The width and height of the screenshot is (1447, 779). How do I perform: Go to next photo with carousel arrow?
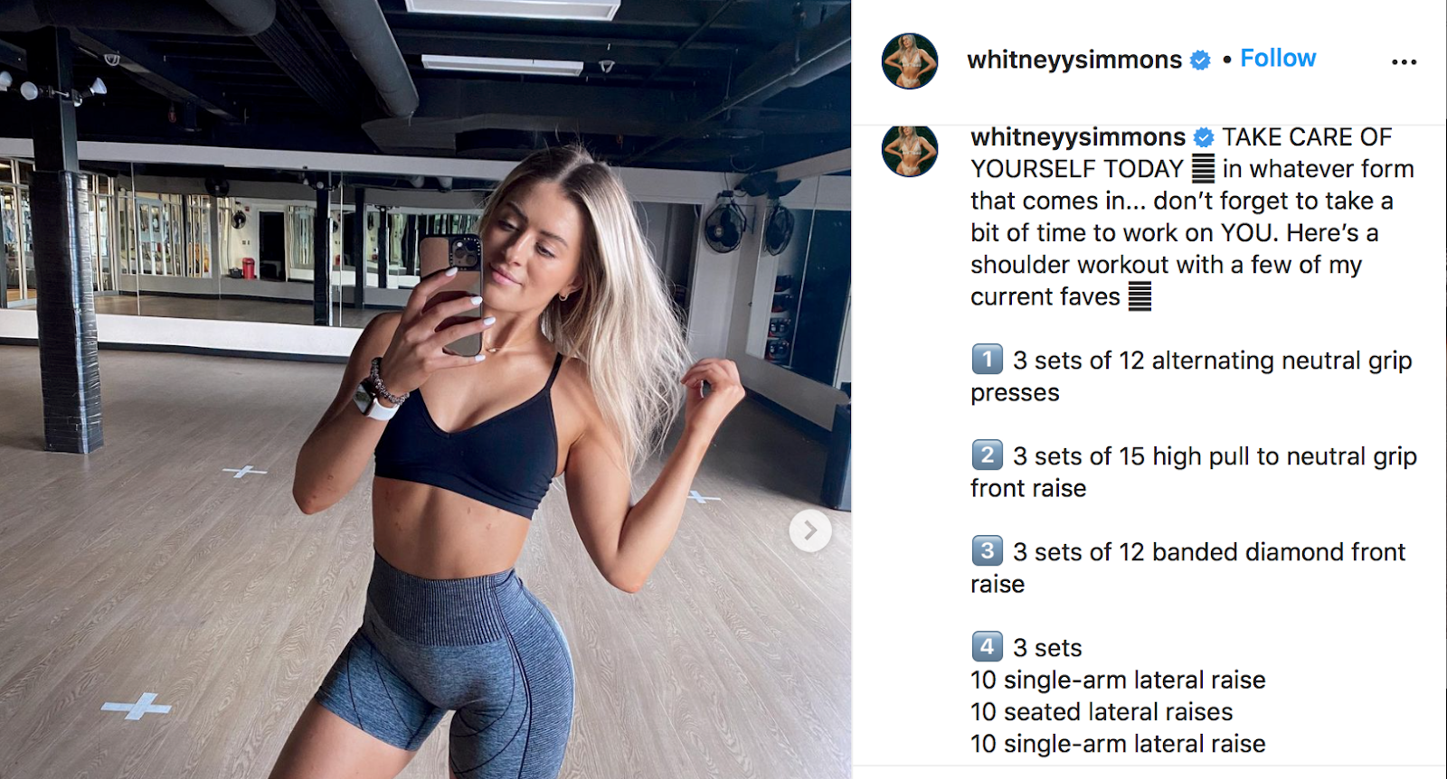tap(809, 530)
